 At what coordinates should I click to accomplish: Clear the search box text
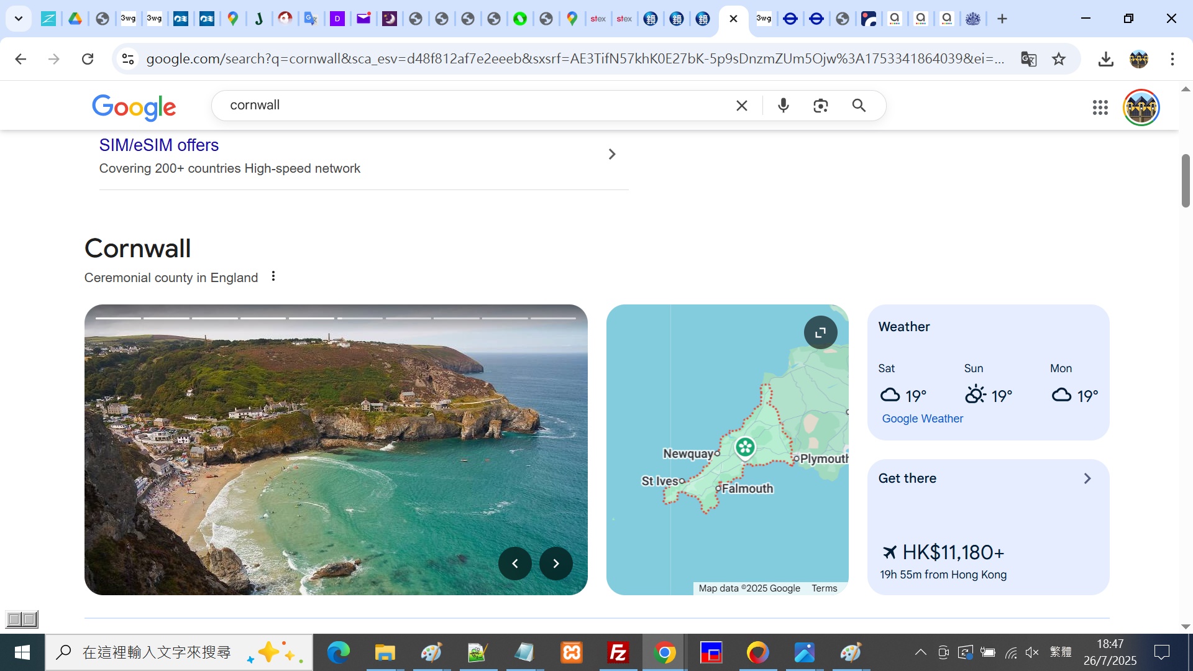(x=741, y=106)
